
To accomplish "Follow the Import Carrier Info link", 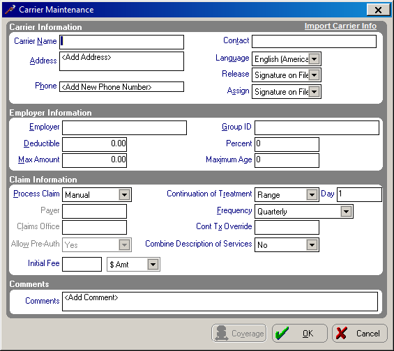I will 340,26.
